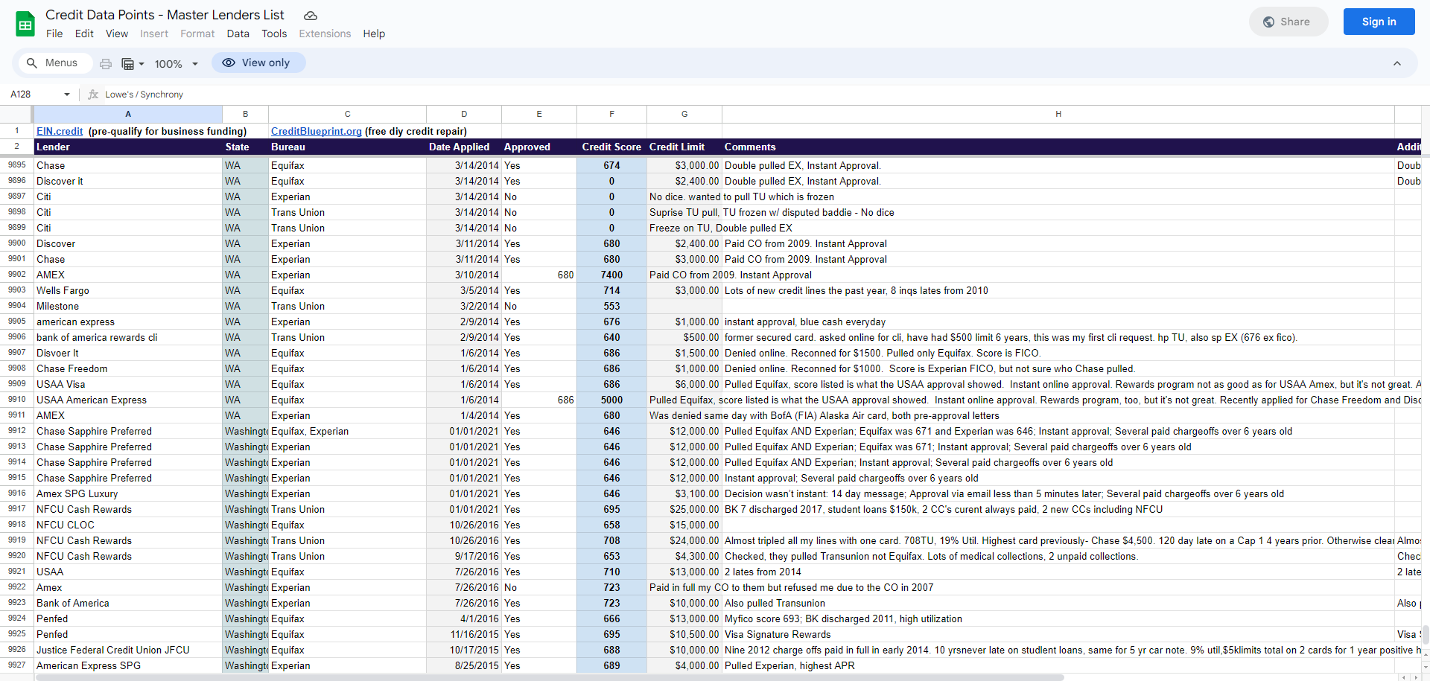The height and width of the screenshot is (681, 1430).
Task: Click the 'Wells Fargo' lender cell
Action: [x=128, y=290]
